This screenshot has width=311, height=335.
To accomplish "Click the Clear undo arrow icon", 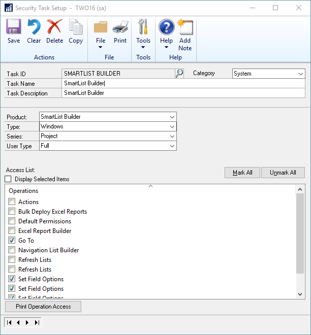I will [x=34, y=27].
